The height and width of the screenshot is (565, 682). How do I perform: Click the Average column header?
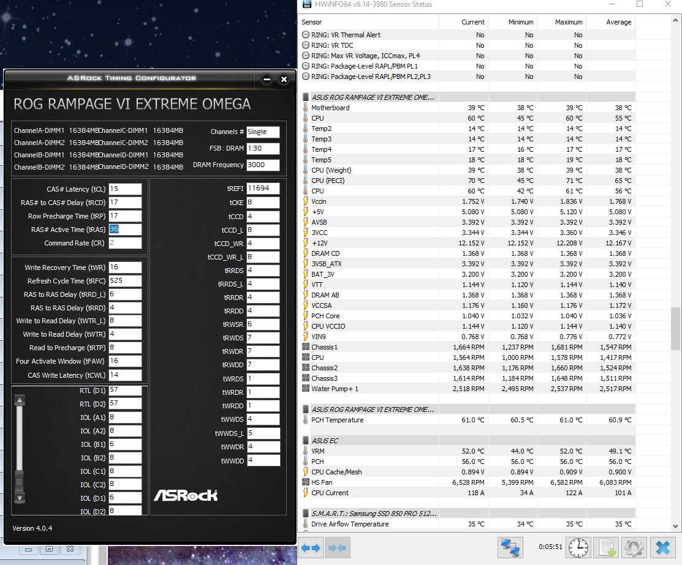[611, 22]
